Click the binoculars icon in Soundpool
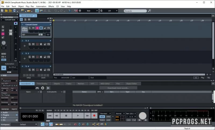This screenshot has width=215, height=130. click(37, 88)
